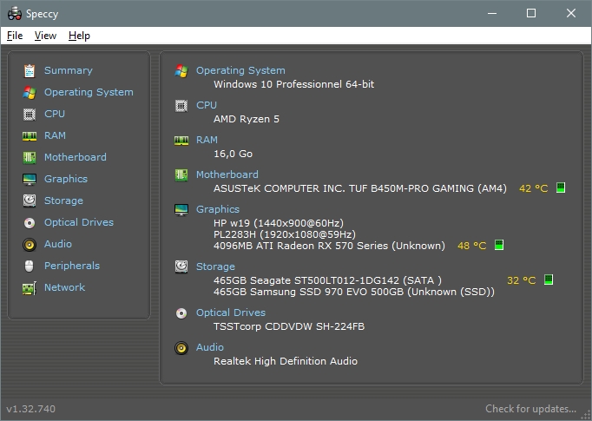This screenshot has width=592, height=421.
Task: Click the motherboard temperature indicator icon beside 42 °C
Action: [561, 187]
